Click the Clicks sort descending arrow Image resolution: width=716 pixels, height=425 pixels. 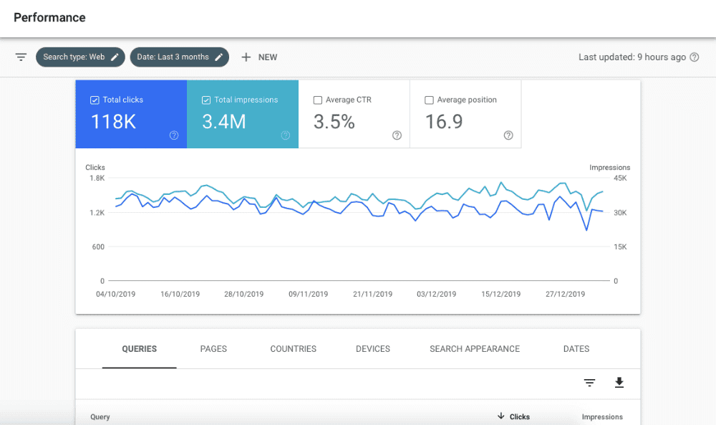501,416
